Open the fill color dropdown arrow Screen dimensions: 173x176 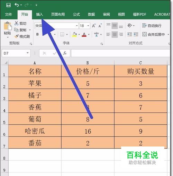[x=79, y=34]
